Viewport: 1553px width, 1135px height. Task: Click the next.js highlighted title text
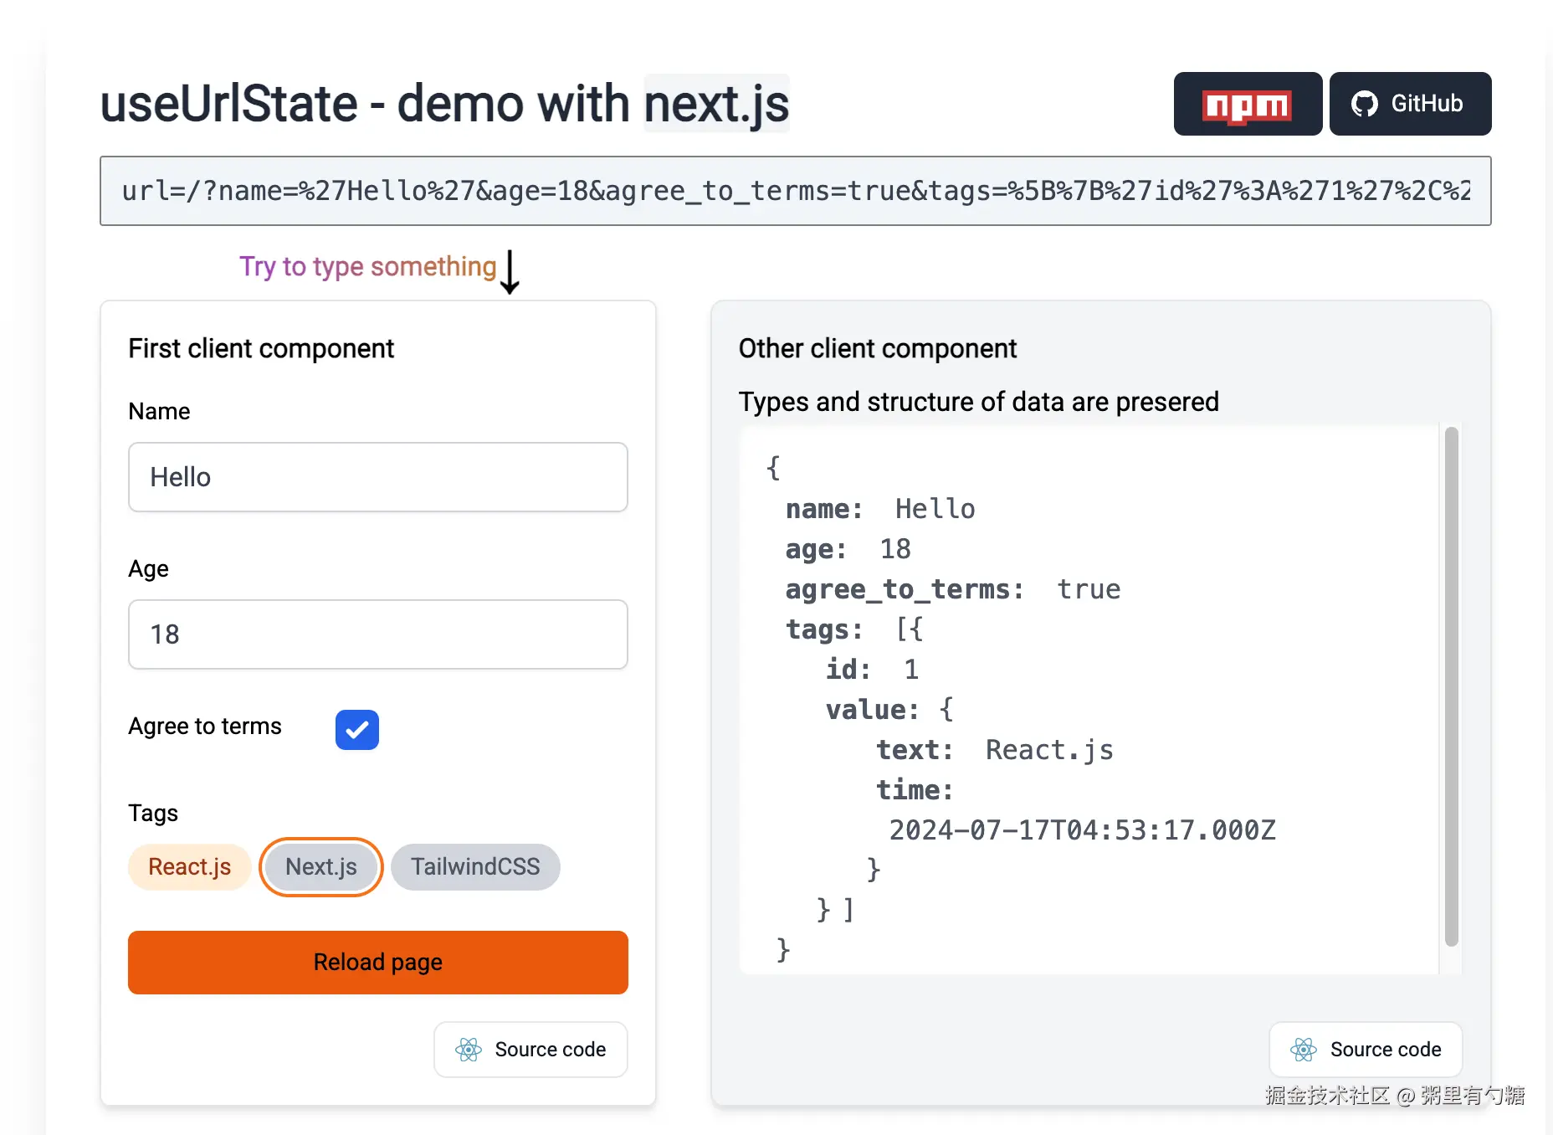(716, 104)
